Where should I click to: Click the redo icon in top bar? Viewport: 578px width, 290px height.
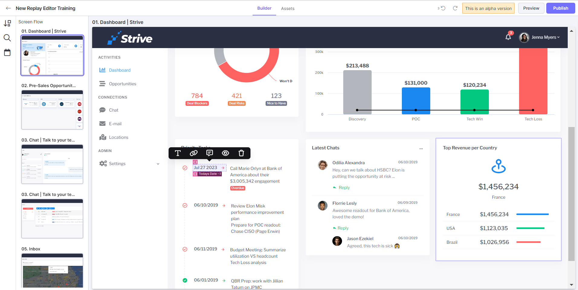click(x=455, y=8)
